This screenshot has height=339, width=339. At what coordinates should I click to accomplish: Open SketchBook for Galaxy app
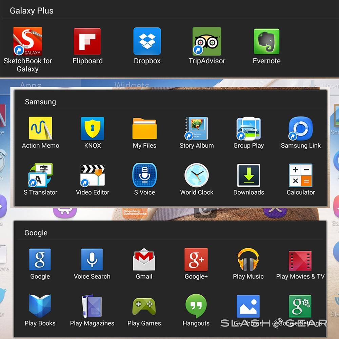pyautogui.click(x=27, y=42)
